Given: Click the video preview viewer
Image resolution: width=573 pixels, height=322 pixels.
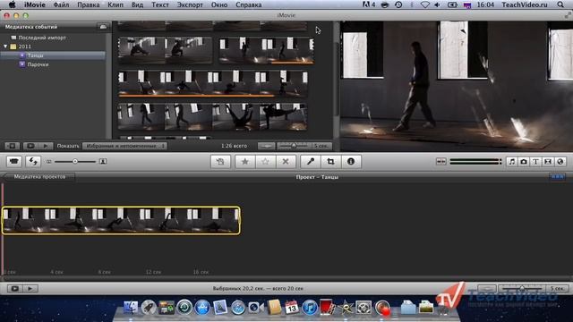Looking at the screenshot, I should click(x=457, y=86).
